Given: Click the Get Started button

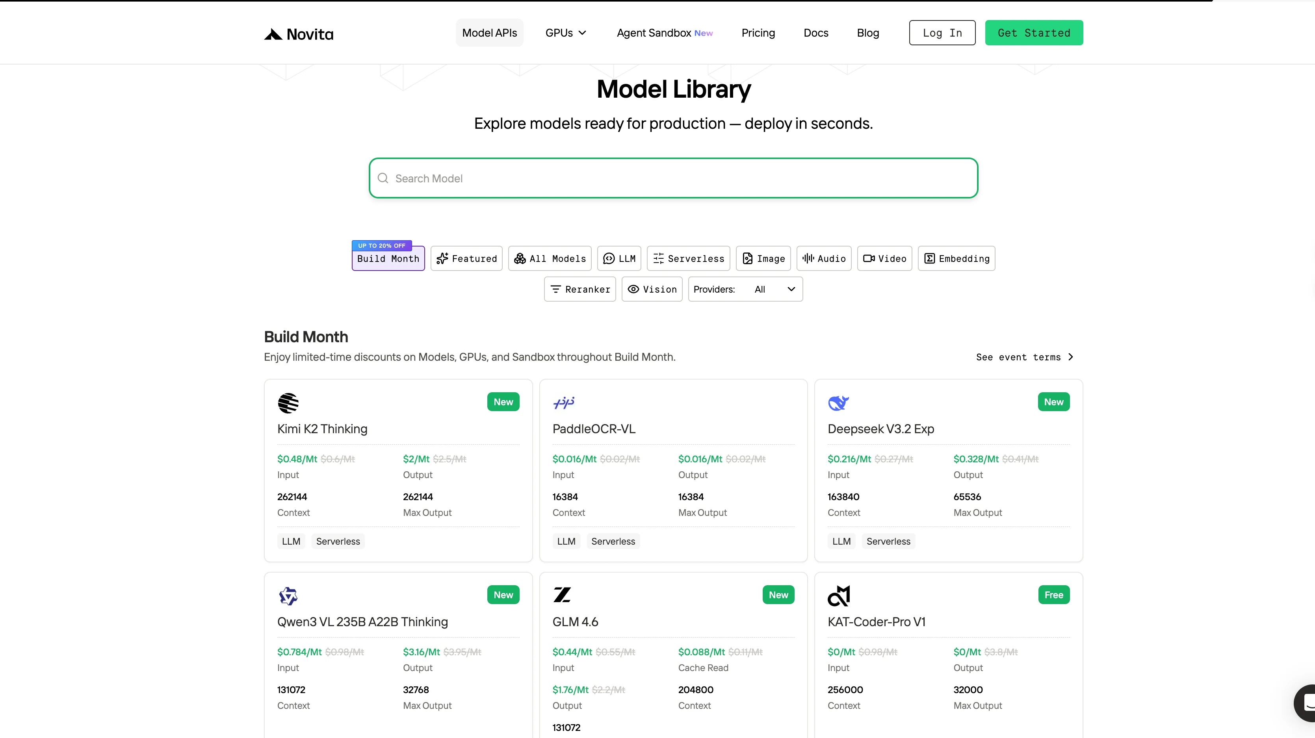Looking at the screenshot, I should [x=1034, y=33].
